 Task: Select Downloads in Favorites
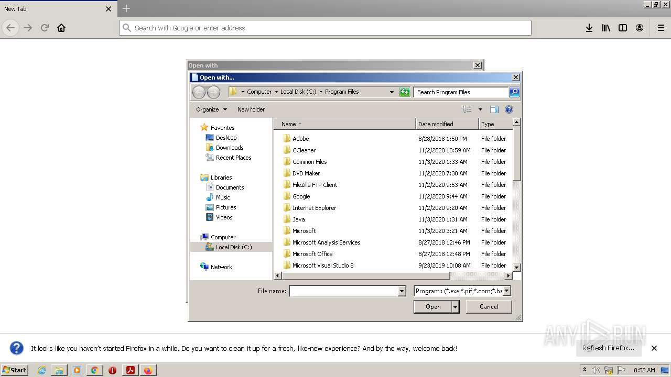230,148
